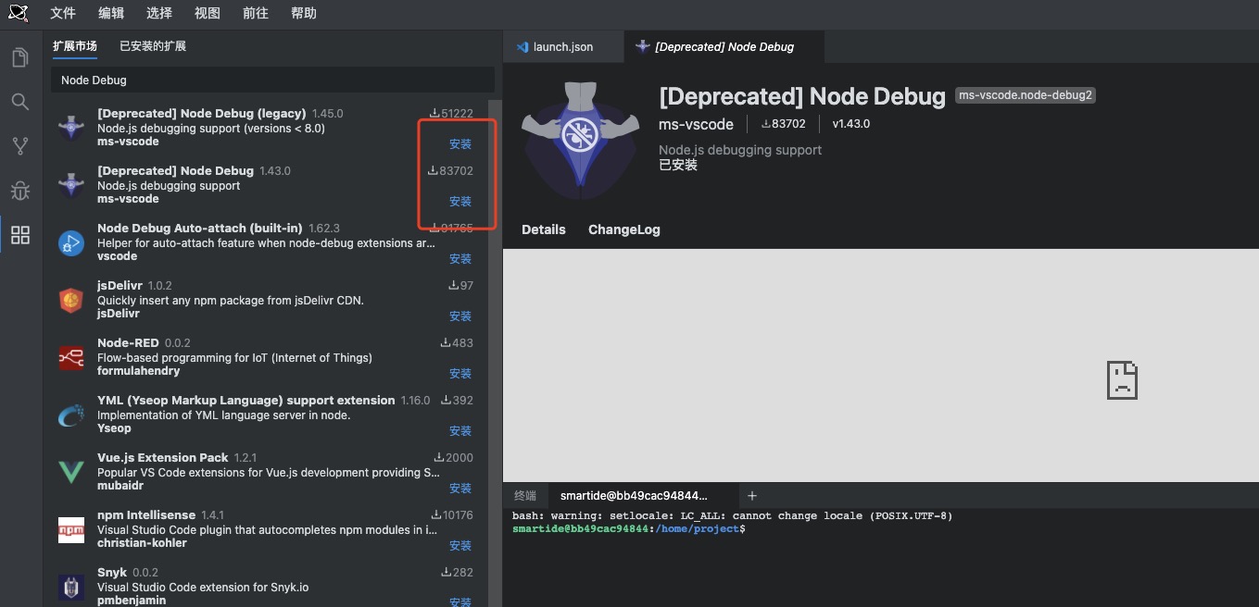1259x607 pixels.
Task: Select the Node-RED extension title
Action: pyautogui.click(x=128, y=343)
